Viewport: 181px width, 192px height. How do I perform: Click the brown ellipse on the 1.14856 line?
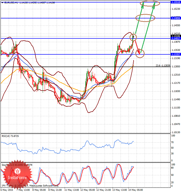coord(145,18)
